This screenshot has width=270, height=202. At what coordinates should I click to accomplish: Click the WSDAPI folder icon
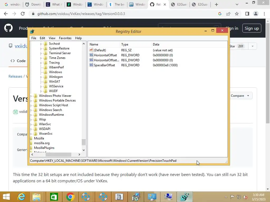click(36, 129)
